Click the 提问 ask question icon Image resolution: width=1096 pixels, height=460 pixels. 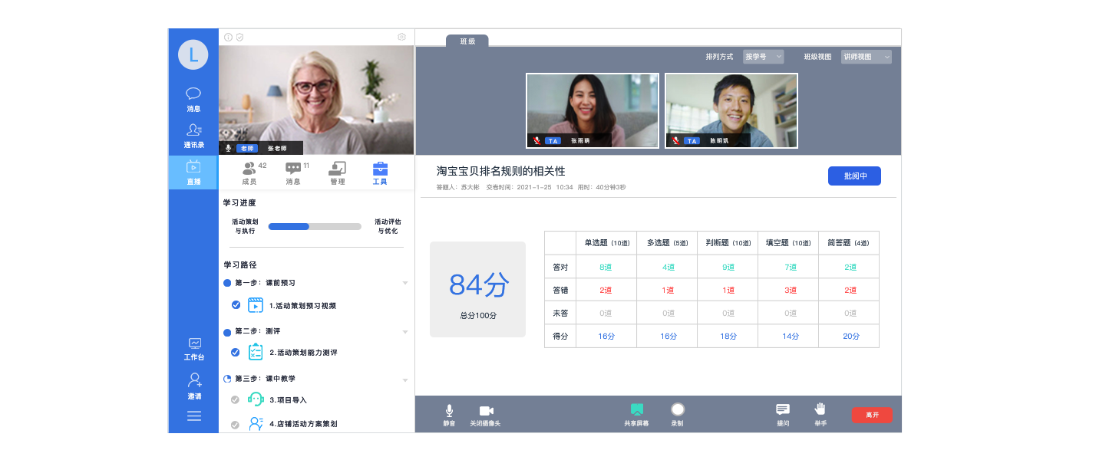click(x=782, y=410)
